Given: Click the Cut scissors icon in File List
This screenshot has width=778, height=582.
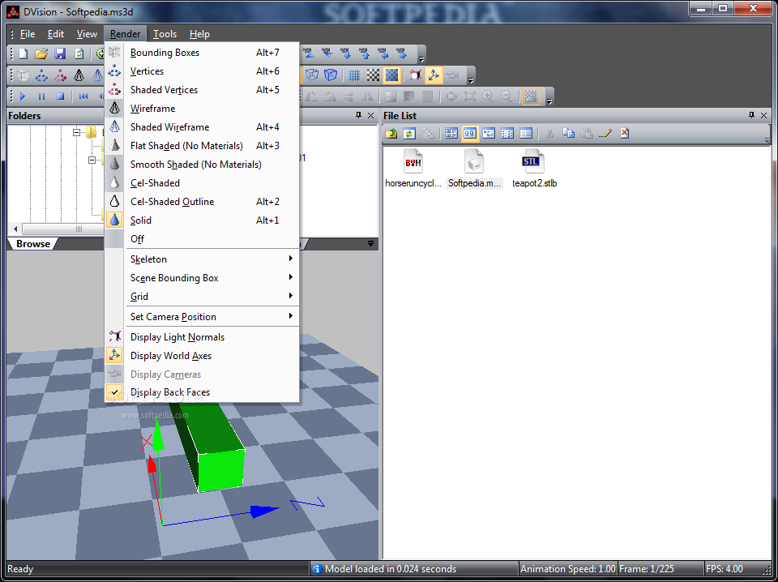Looking at the screenshot, I should [x=549, y=134].
